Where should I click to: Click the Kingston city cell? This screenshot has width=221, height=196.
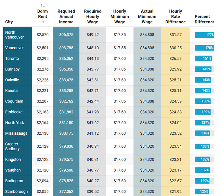(13, 160)
